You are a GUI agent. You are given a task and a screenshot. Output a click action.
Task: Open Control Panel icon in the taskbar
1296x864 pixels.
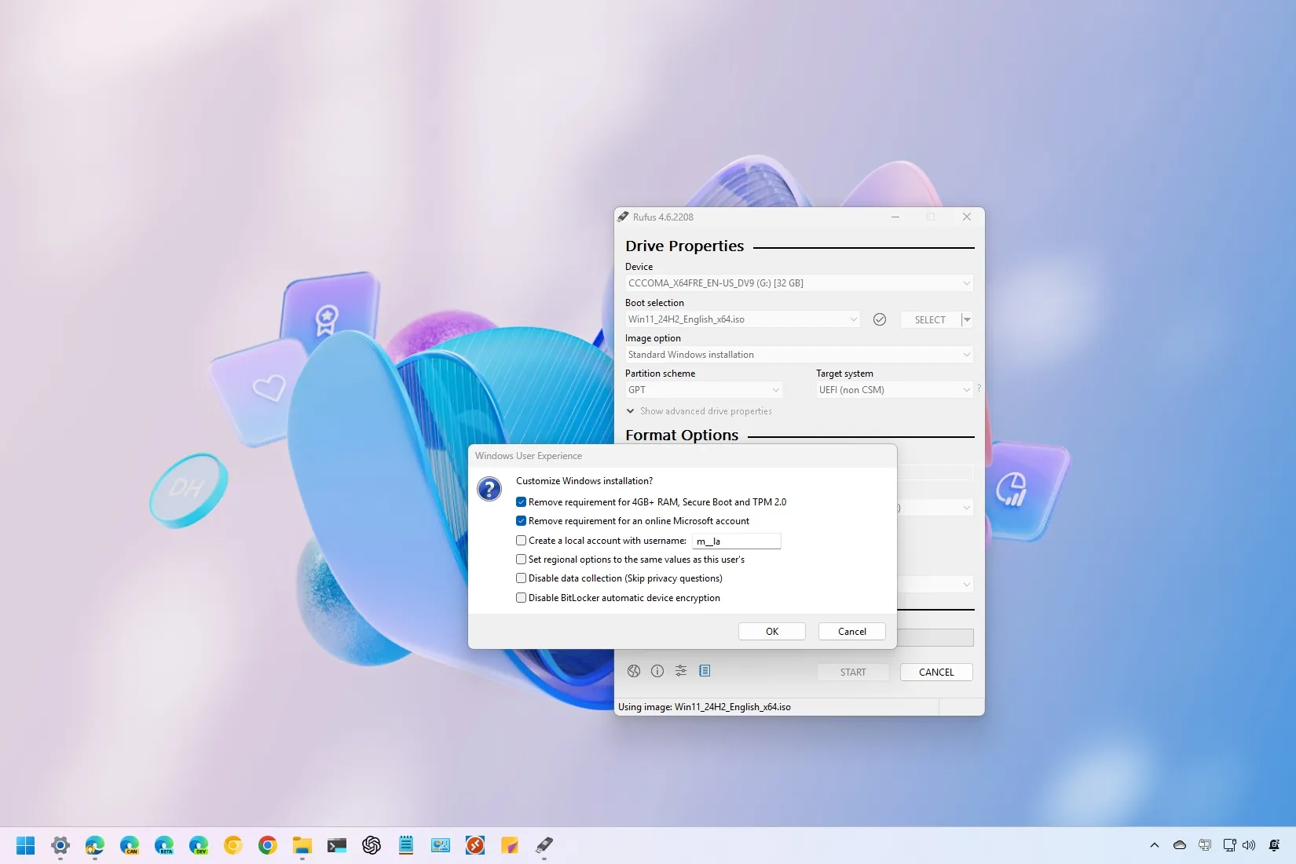pyautogui.click(x=441, y=845)
